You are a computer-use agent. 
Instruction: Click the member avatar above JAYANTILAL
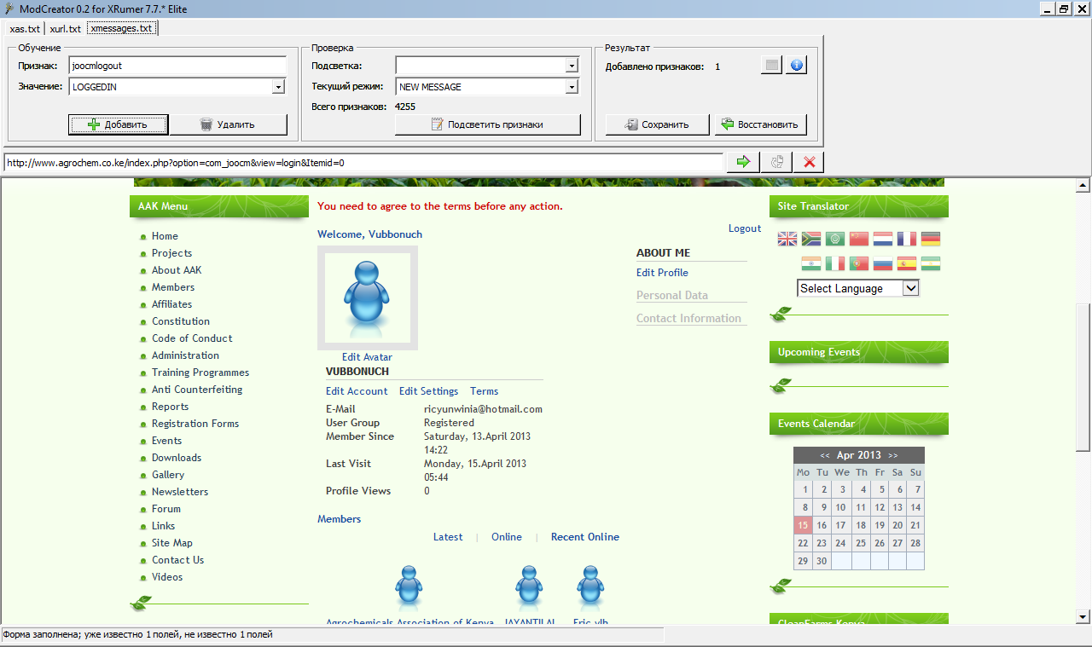coord(530,586)
